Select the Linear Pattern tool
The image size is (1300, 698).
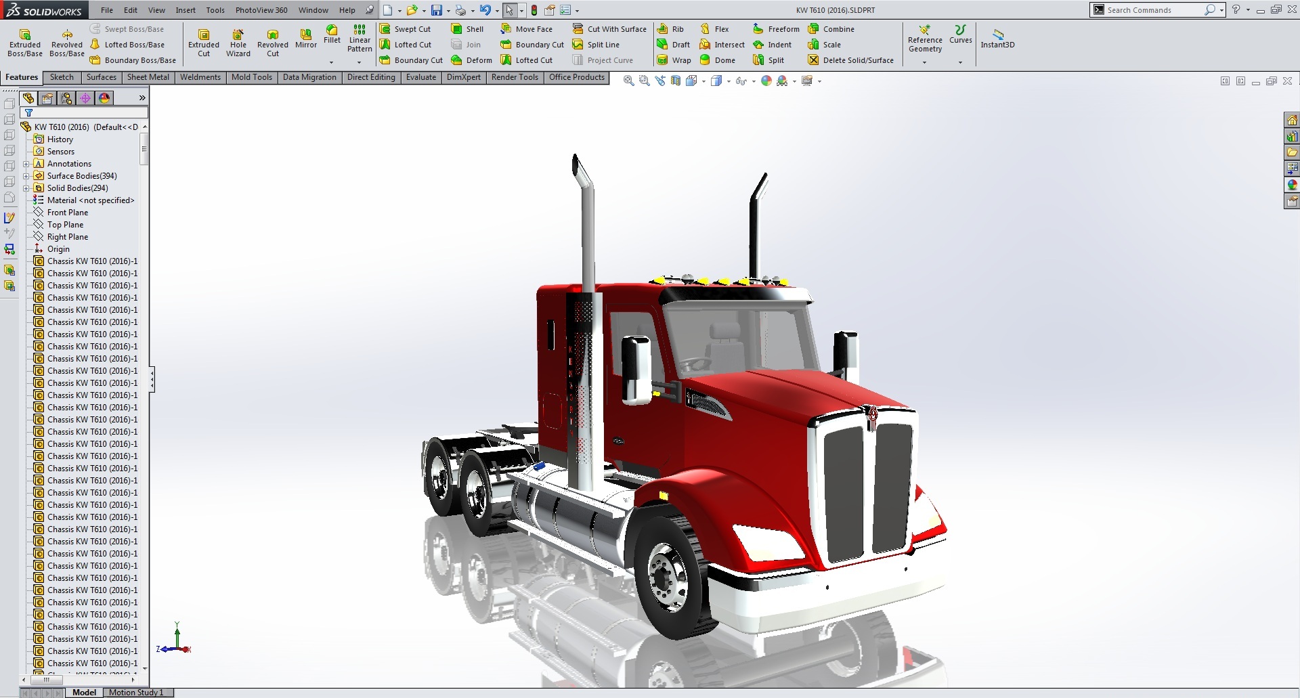pos(360,39)
